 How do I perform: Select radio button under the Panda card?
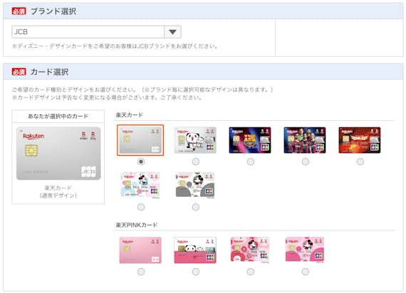pyautogui.click(x=196, y=162)
